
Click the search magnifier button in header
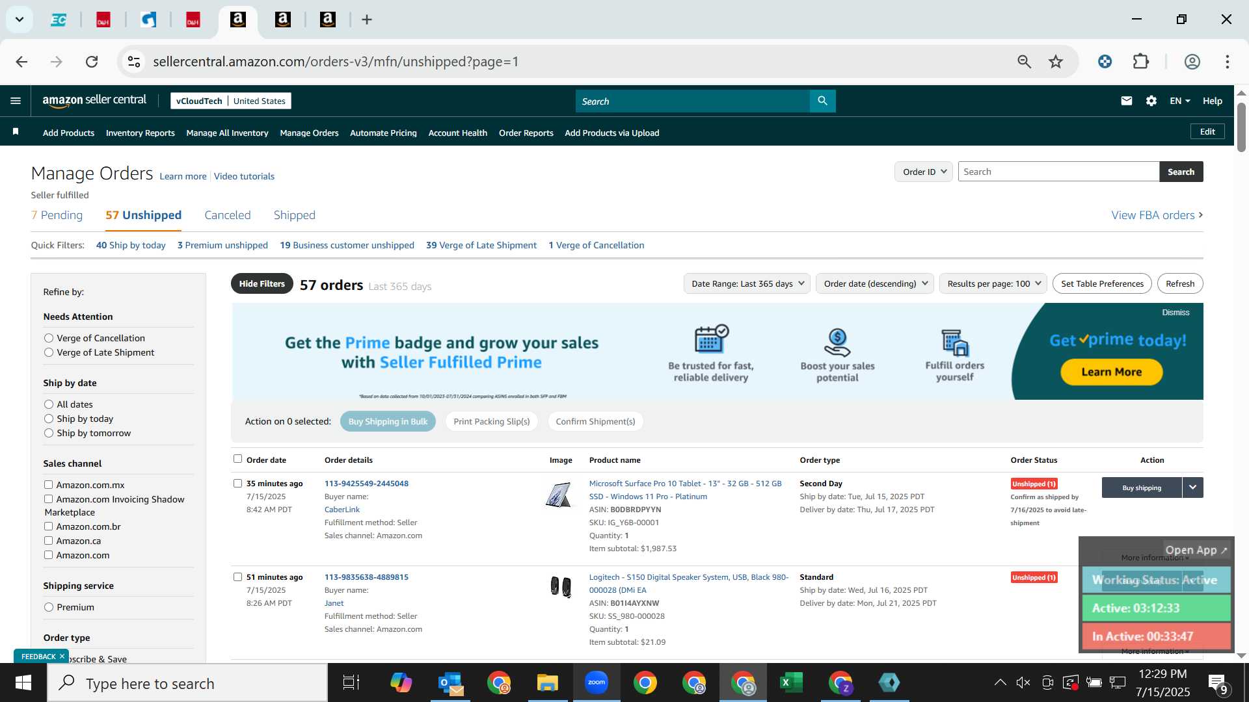[x=823, y=101]
